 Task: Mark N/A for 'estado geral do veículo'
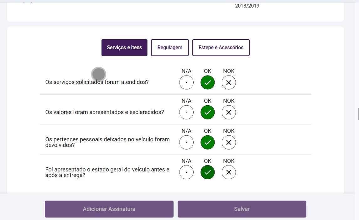[186, 172]
